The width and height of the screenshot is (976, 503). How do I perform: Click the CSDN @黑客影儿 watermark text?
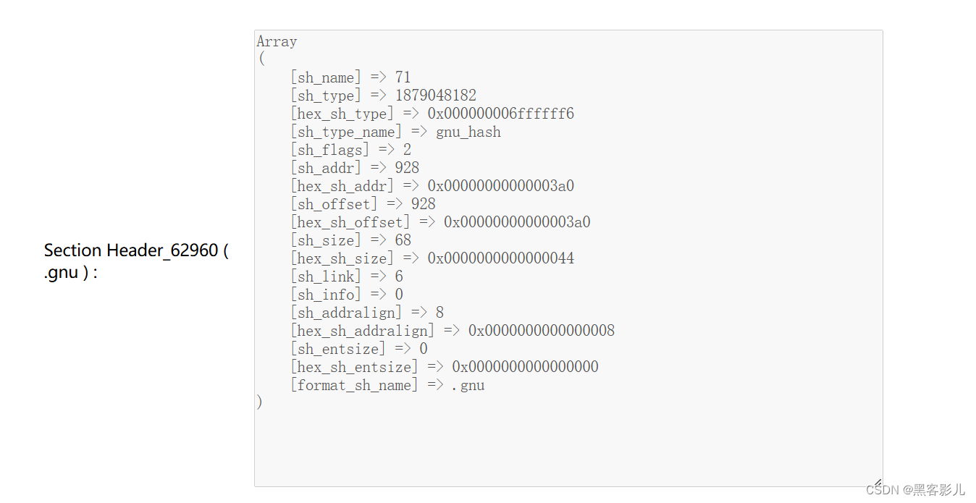[x=915, y=490]
